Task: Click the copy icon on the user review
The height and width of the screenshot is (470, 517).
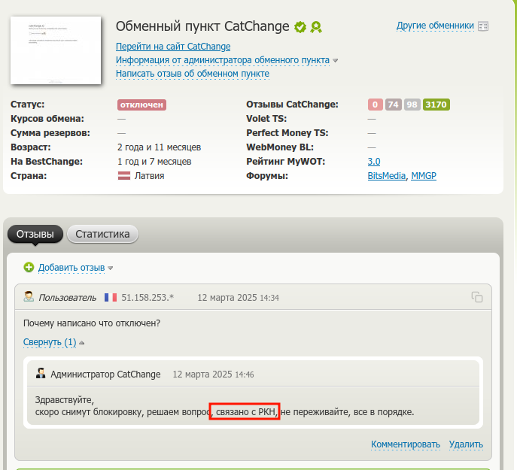Action: pyautogui.click(x=477, y=297)
